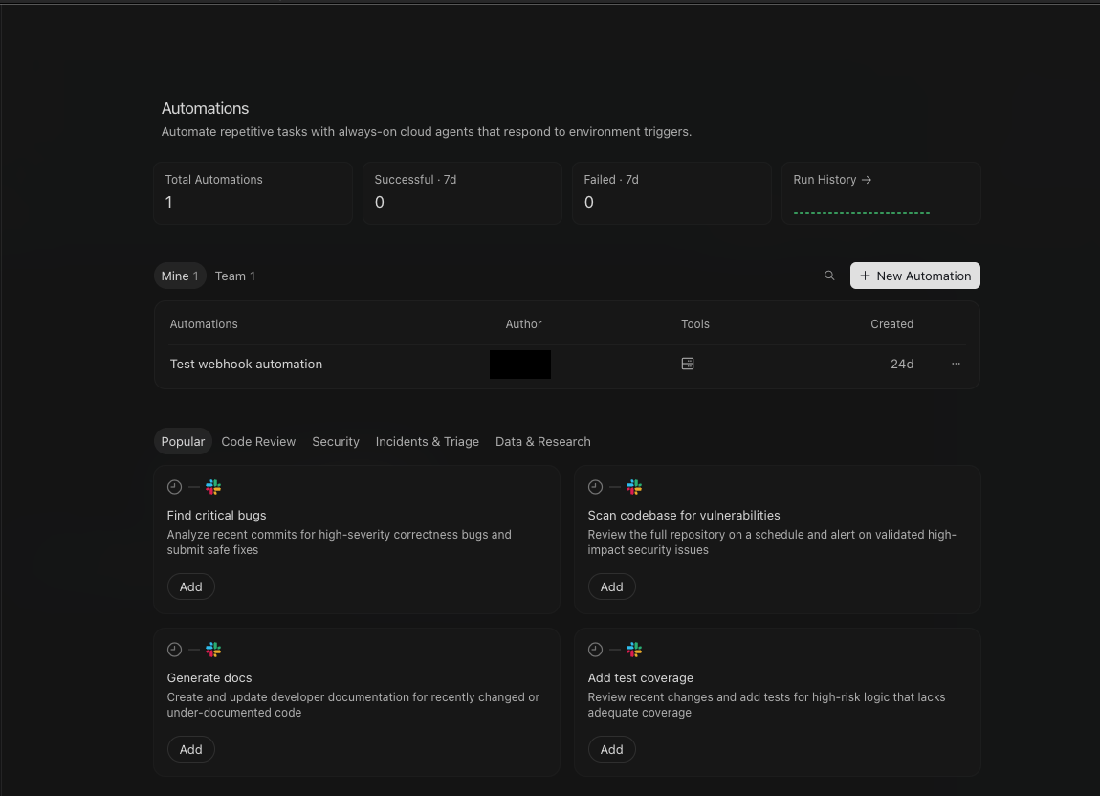Image resolution: width=1100 pixels, height=796 pixels.
Task: Click the Successful 7d stat card
Action: point(462,193)
